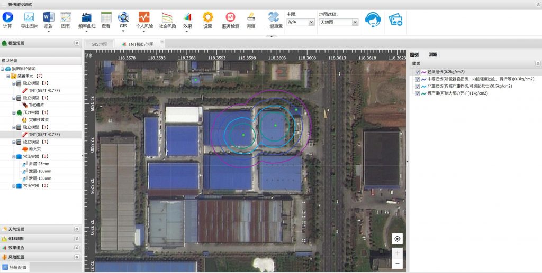Open the dropdown arrow under 报告

pos(48,31)
